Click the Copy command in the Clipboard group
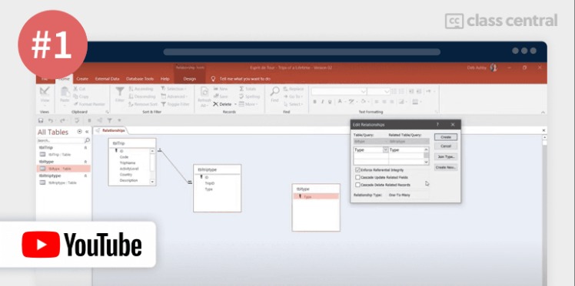This screenshot has width=575, height=286. 81,97
